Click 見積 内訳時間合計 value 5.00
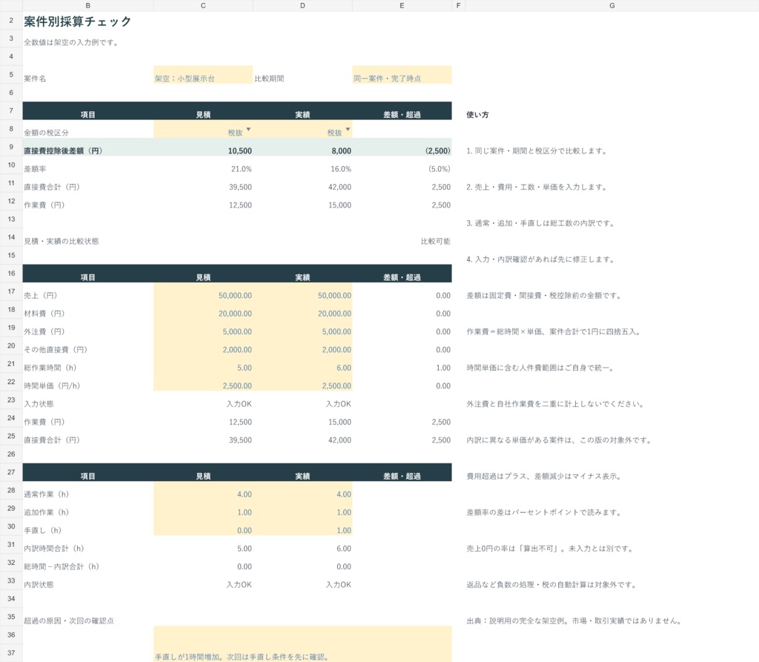Viewport: 759px width, 662px height. [x=245, y=549]
